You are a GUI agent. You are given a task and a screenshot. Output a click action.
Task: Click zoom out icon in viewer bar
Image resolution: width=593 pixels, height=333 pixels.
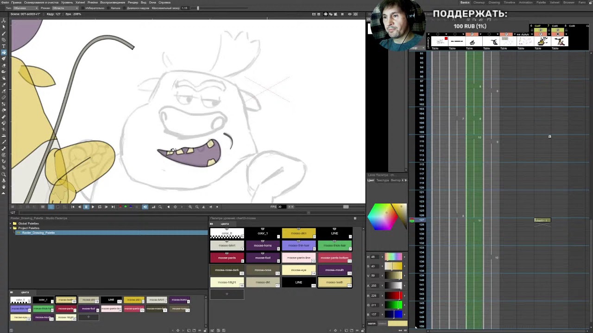point(197,207)
